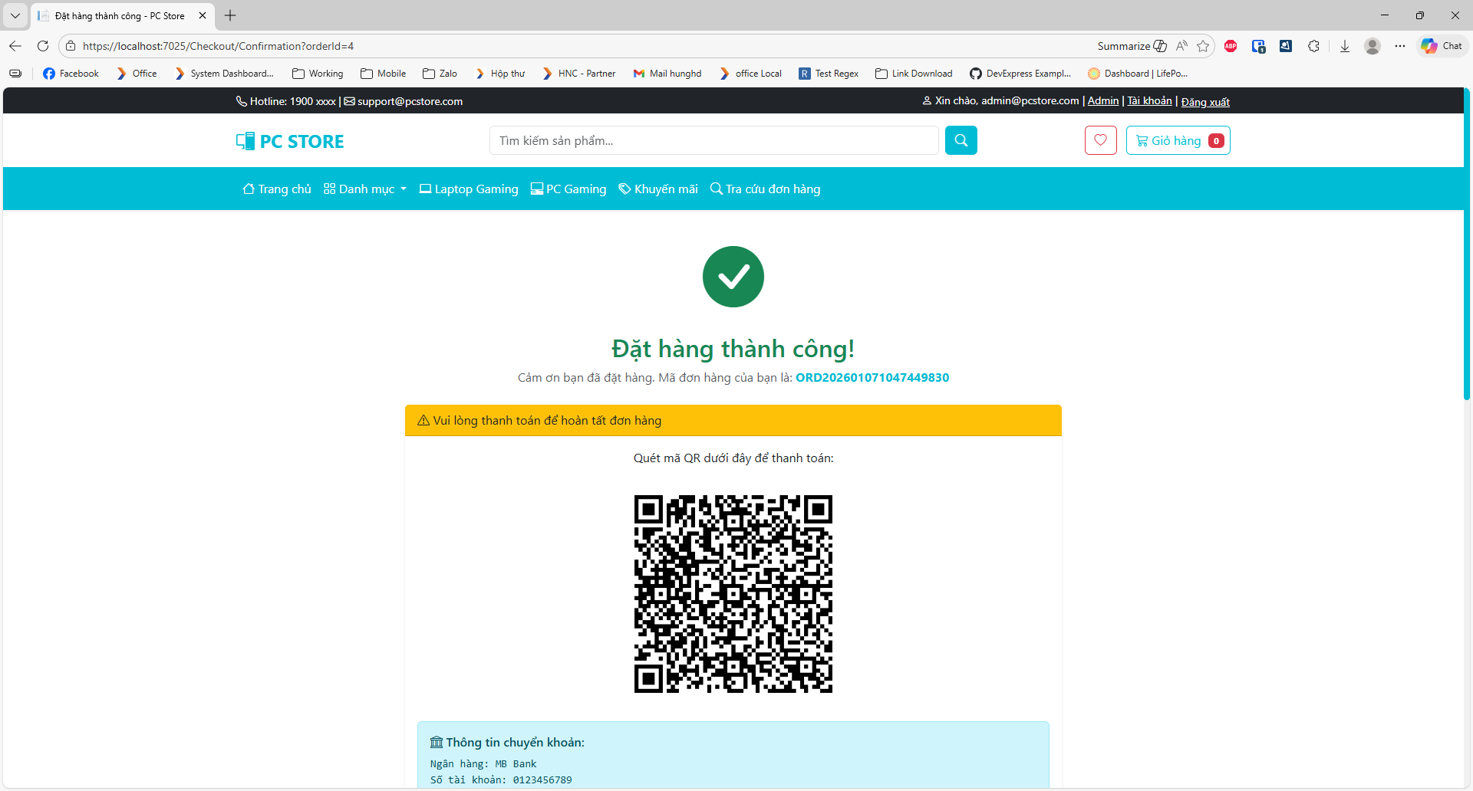Expand the Danh mục dropdown
The height and width of the screenshot is (791, 1473).
364,189
